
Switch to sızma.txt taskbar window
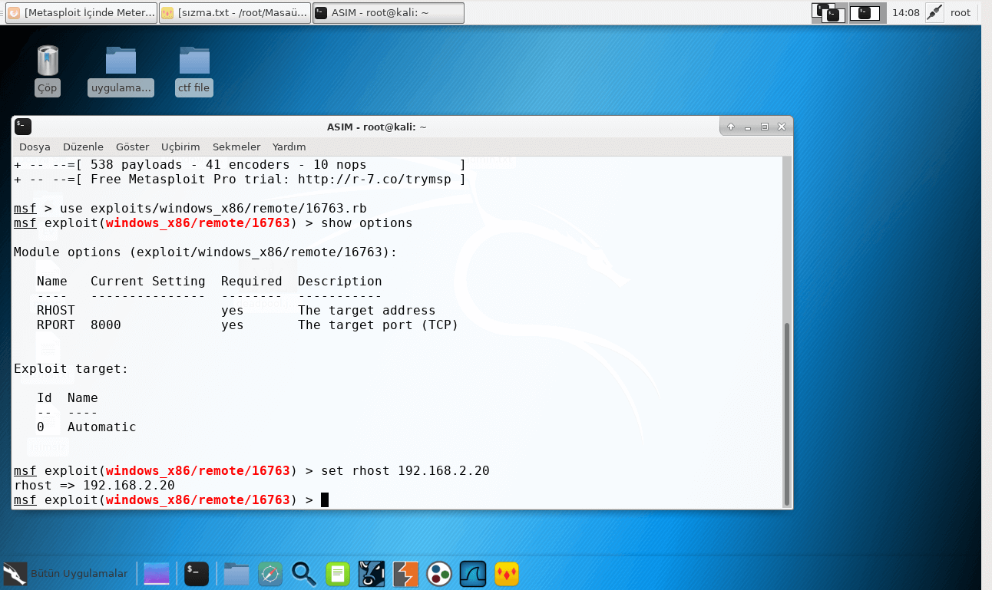click(235, 12)
